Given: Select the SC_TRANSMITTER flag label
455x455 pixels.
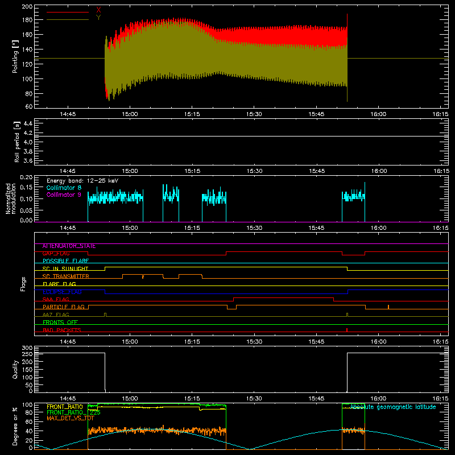Looking at the screenshot, I should coord(65,276).
